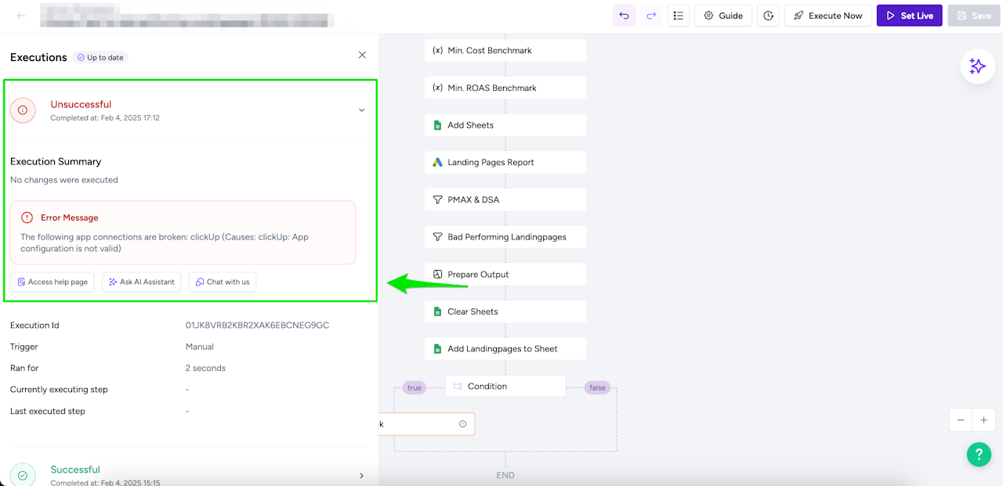Open the execution history clock icon

(768, 16)
